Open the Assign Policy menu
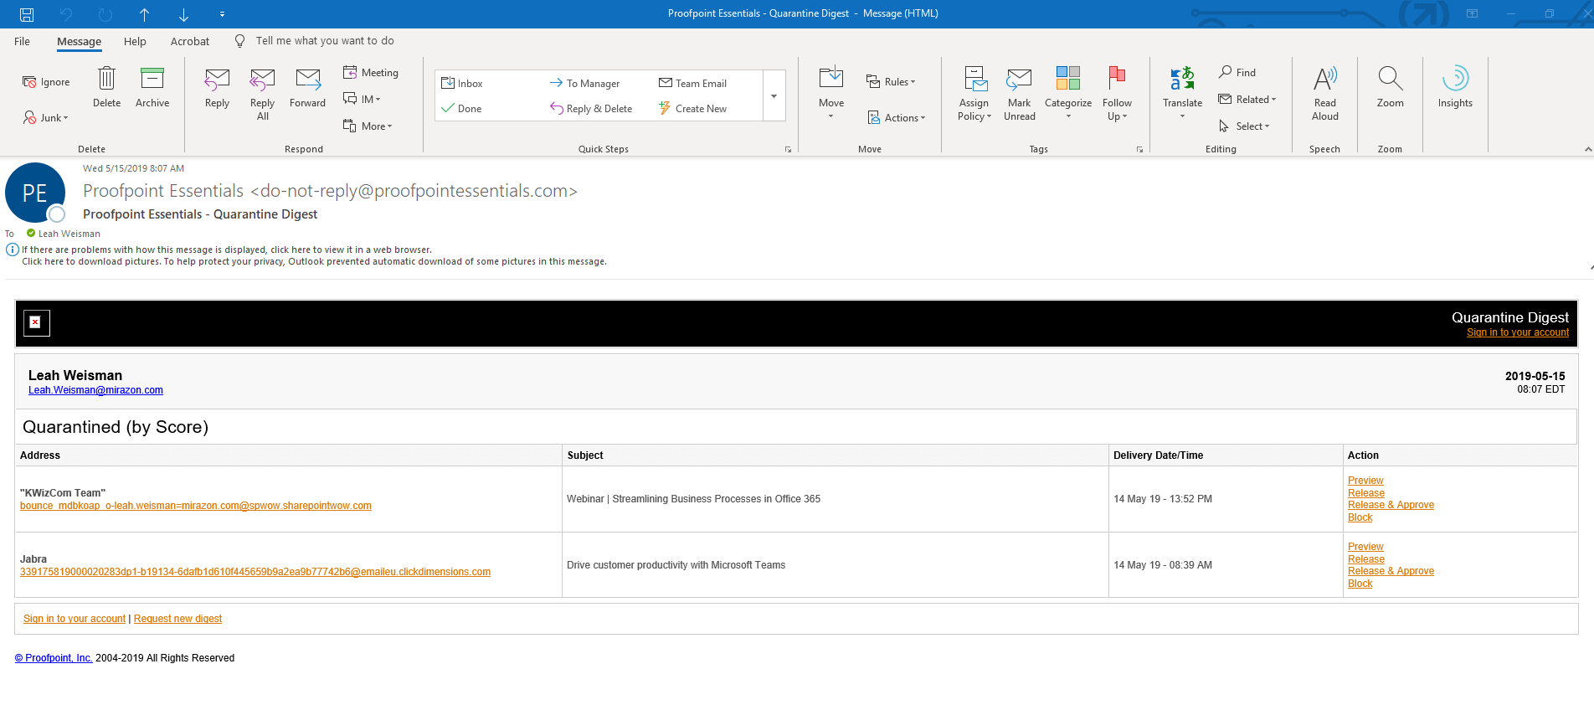 point(974,94)
